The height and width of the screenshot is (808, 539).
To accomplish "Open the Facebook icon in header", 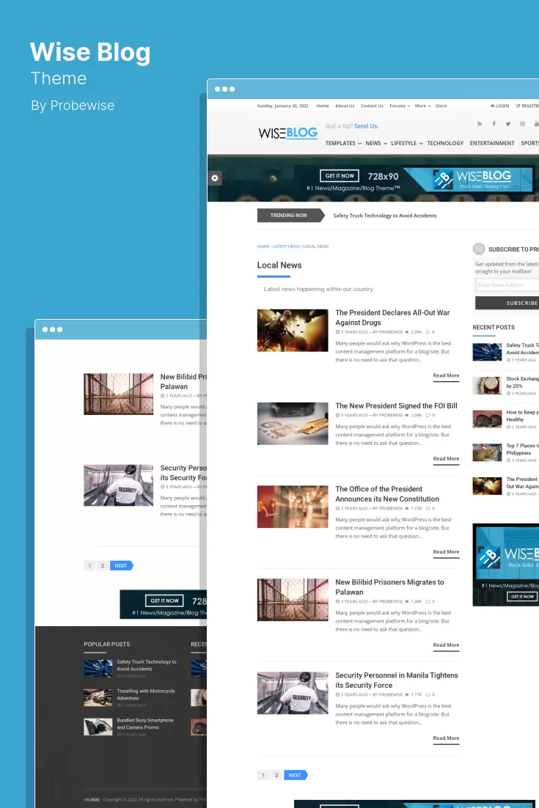I will 494,124.
